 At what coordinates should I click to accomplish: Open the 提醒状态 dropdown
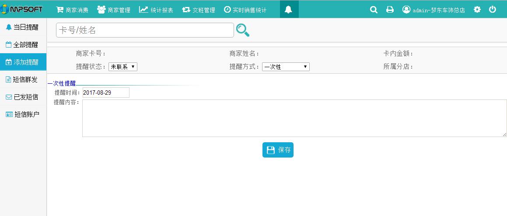tap(122, 67)
